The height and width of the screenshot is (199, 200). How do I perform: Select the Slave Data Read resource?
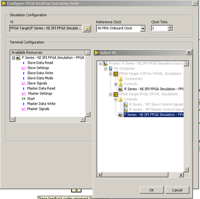coord(40,63)
